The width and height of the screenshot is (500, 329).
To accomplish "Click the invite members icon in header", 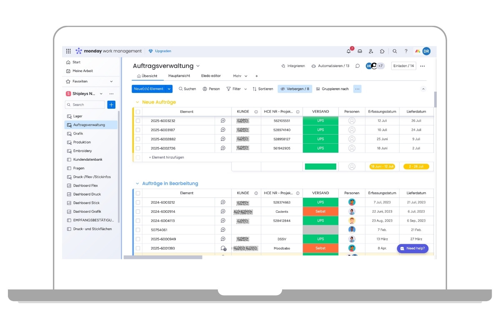I will click(x=371, y=51).
